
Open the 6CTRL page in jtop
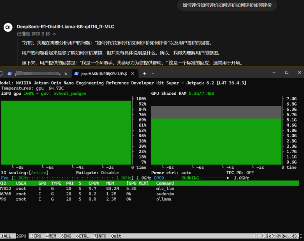[x=82, y=236]
